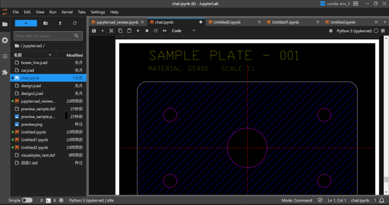Image resolution: width=389 pixels, height=205 pixels.
Task: Upload files with the upload arrow icon
Action: pos(60,23)
